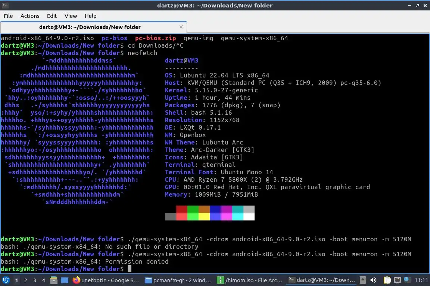Click the 'Permission denied' error line
The height and width of the screenshot is (286, 430).
84,262
